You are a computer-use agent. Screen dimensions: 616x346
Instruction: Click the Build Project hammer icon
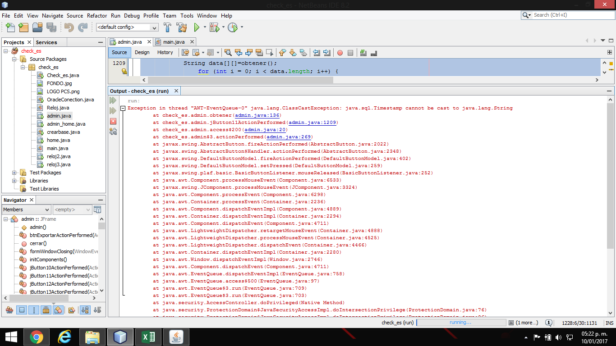168,27
